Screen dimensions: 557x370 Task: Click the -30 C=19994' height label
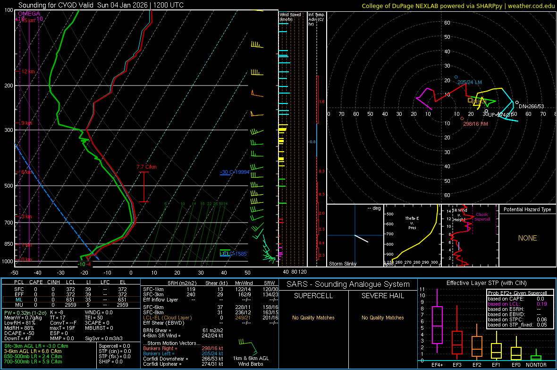tap(235, 172)
